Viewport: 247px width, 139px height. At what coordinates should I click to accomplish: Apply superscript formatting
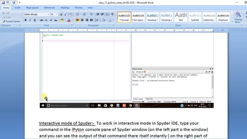click(51, 20)
